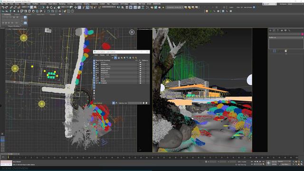Choose the Select and Scale tool

(55, 8)
